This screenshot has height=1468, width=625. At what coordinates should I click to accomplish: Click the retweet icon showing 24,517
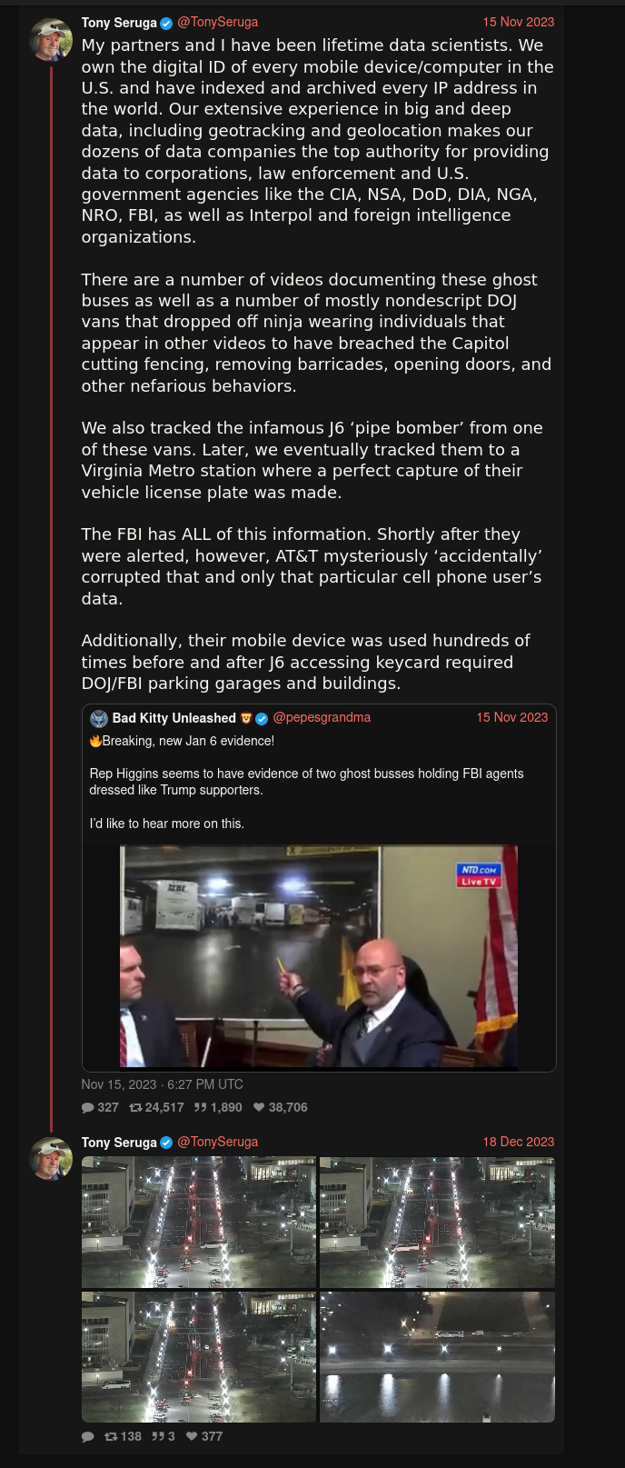tap(135, 1107)
